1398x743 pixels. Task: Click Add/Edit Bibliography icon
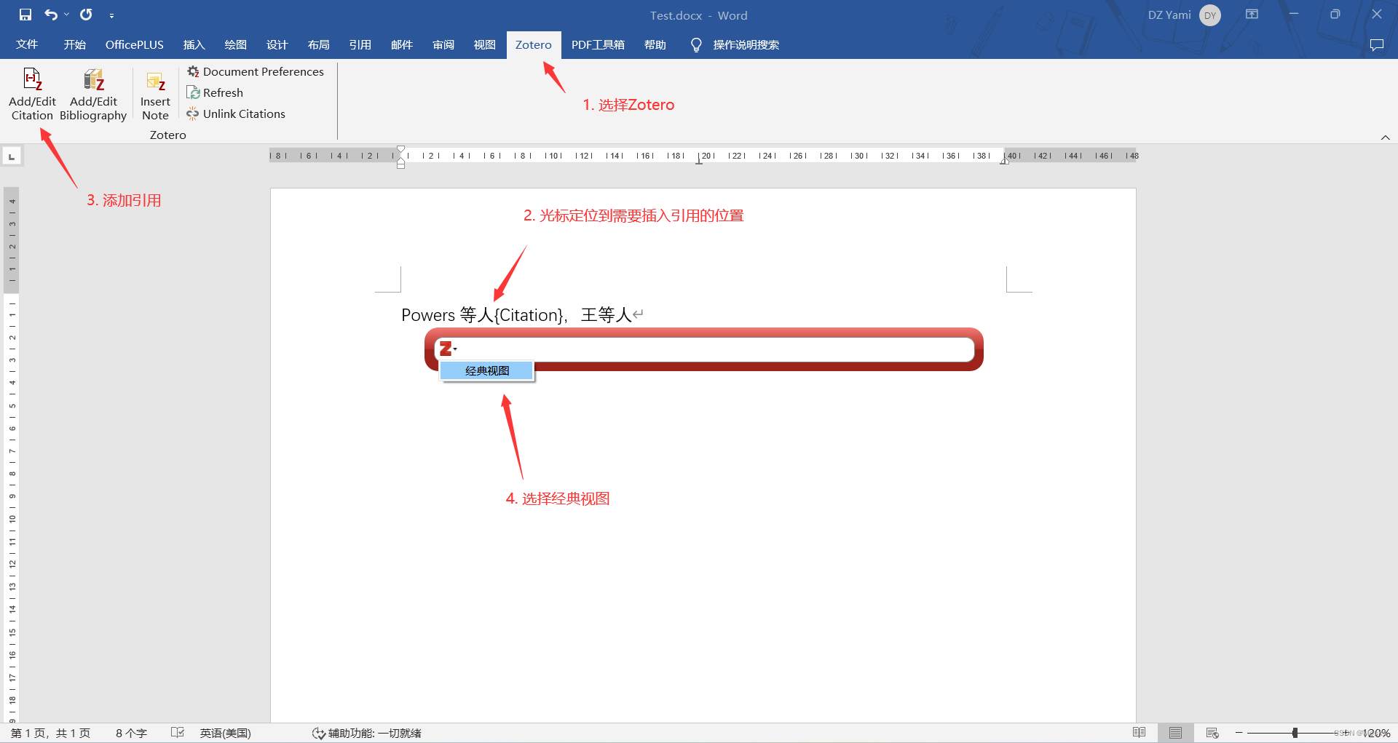[x=93, y=95]
